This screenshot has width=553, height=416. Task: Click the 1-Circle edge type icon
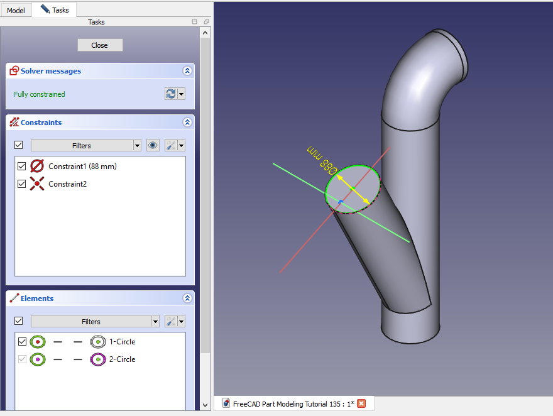pyautogui.click(x=37, y=342)
